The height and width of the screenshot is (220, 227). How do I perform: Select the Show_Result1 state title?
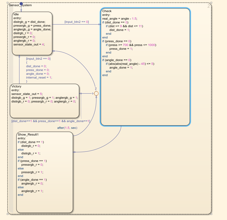click(x=28, y=134)
